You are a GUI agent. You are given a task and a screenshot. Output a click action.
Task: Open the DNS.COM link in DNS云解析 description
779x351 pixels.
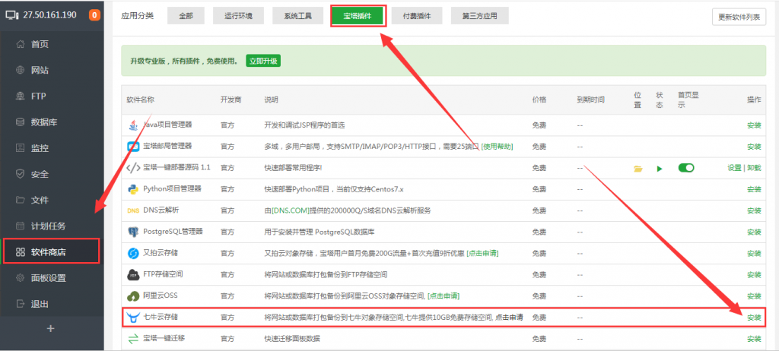coord(291,210)
